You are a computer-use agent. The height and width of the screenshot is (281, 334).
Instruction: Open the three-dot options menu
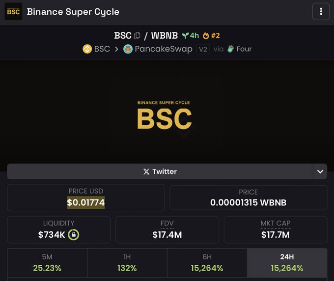click(x=321, y=11)
